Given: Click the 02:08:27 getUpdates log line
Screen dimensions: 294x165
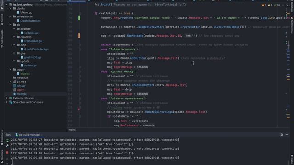Looking at the screenshot, I should [95, 140].
